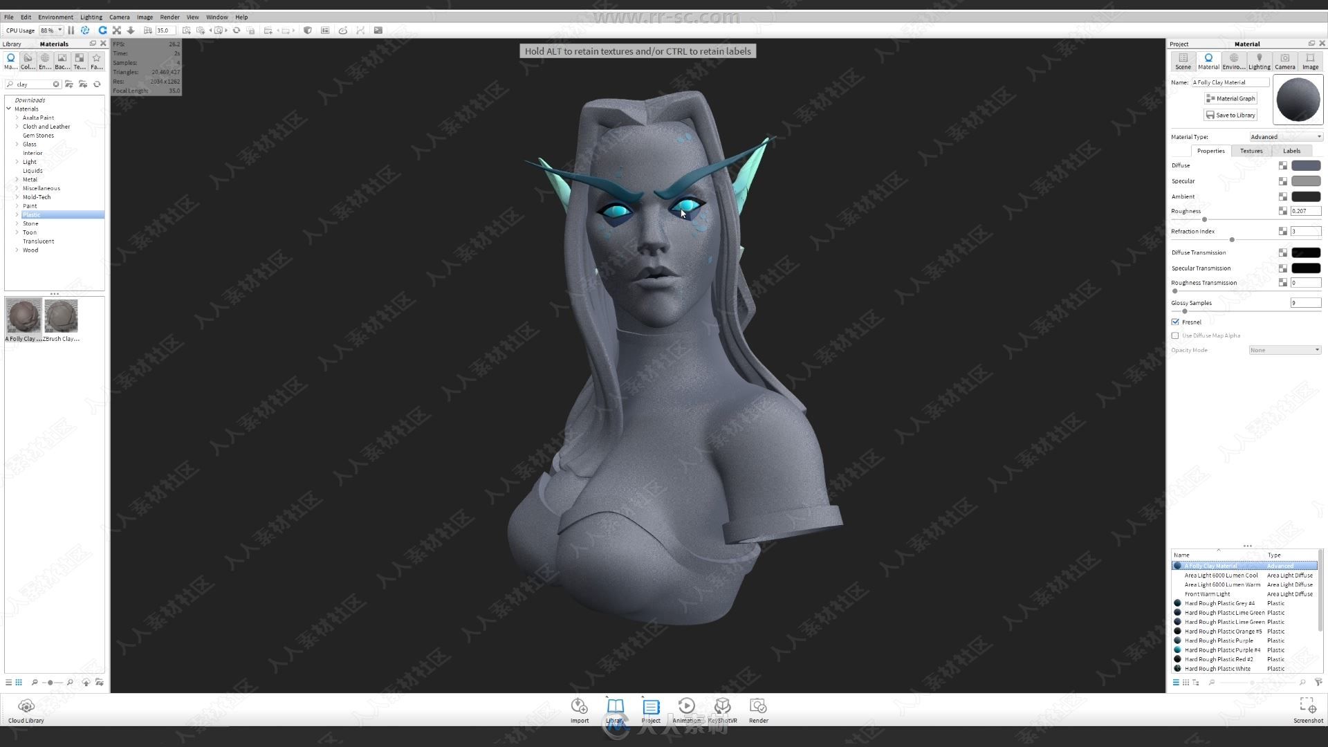Click the Refraction Index slider handle
Viewport: 1328px width, 747px height.
pos(1232,240)
